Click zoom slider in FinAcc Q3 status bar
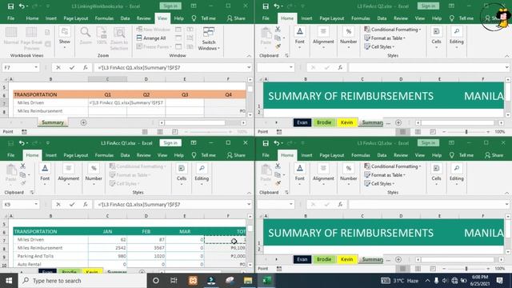This screenshot has width=512, height=288. pos(466,269)
